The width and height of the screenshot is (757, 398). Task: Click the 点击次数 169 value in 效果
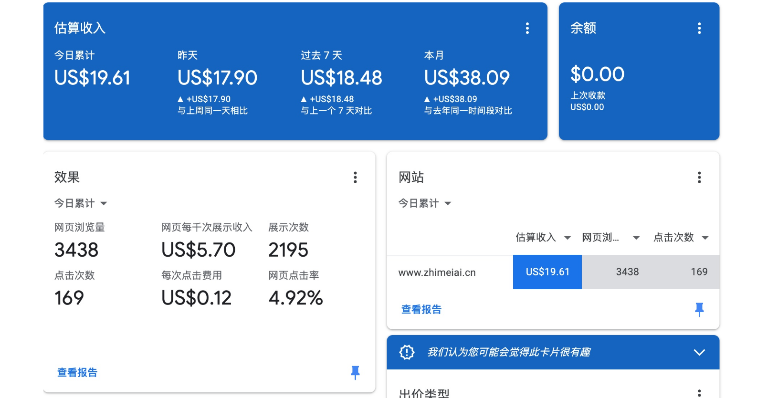pos(69,298)
